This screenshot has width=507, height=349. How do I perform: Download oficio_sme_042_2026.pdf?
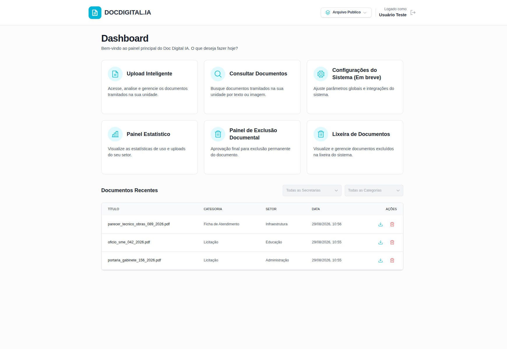(381, 242)
